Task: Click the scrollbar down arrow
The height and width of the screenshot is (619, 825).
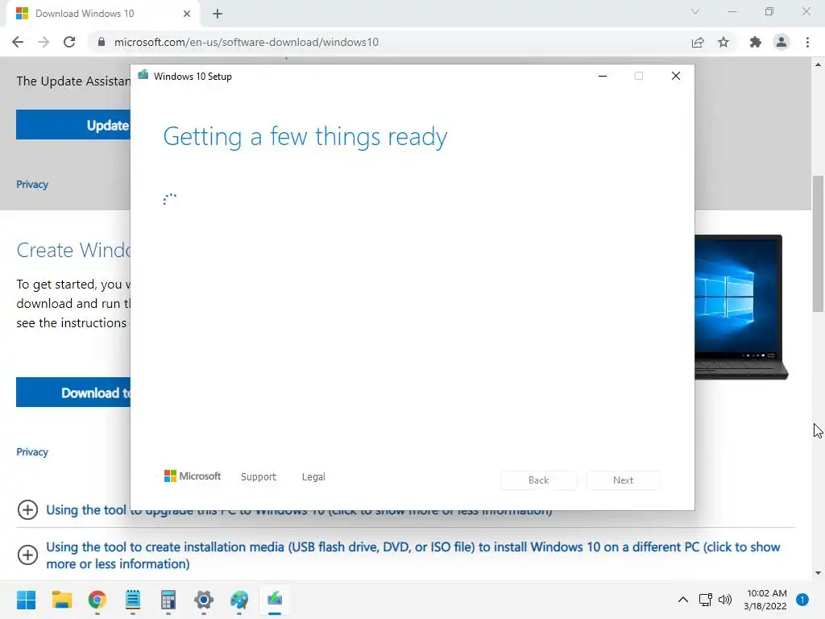Action: coord(818,573)
